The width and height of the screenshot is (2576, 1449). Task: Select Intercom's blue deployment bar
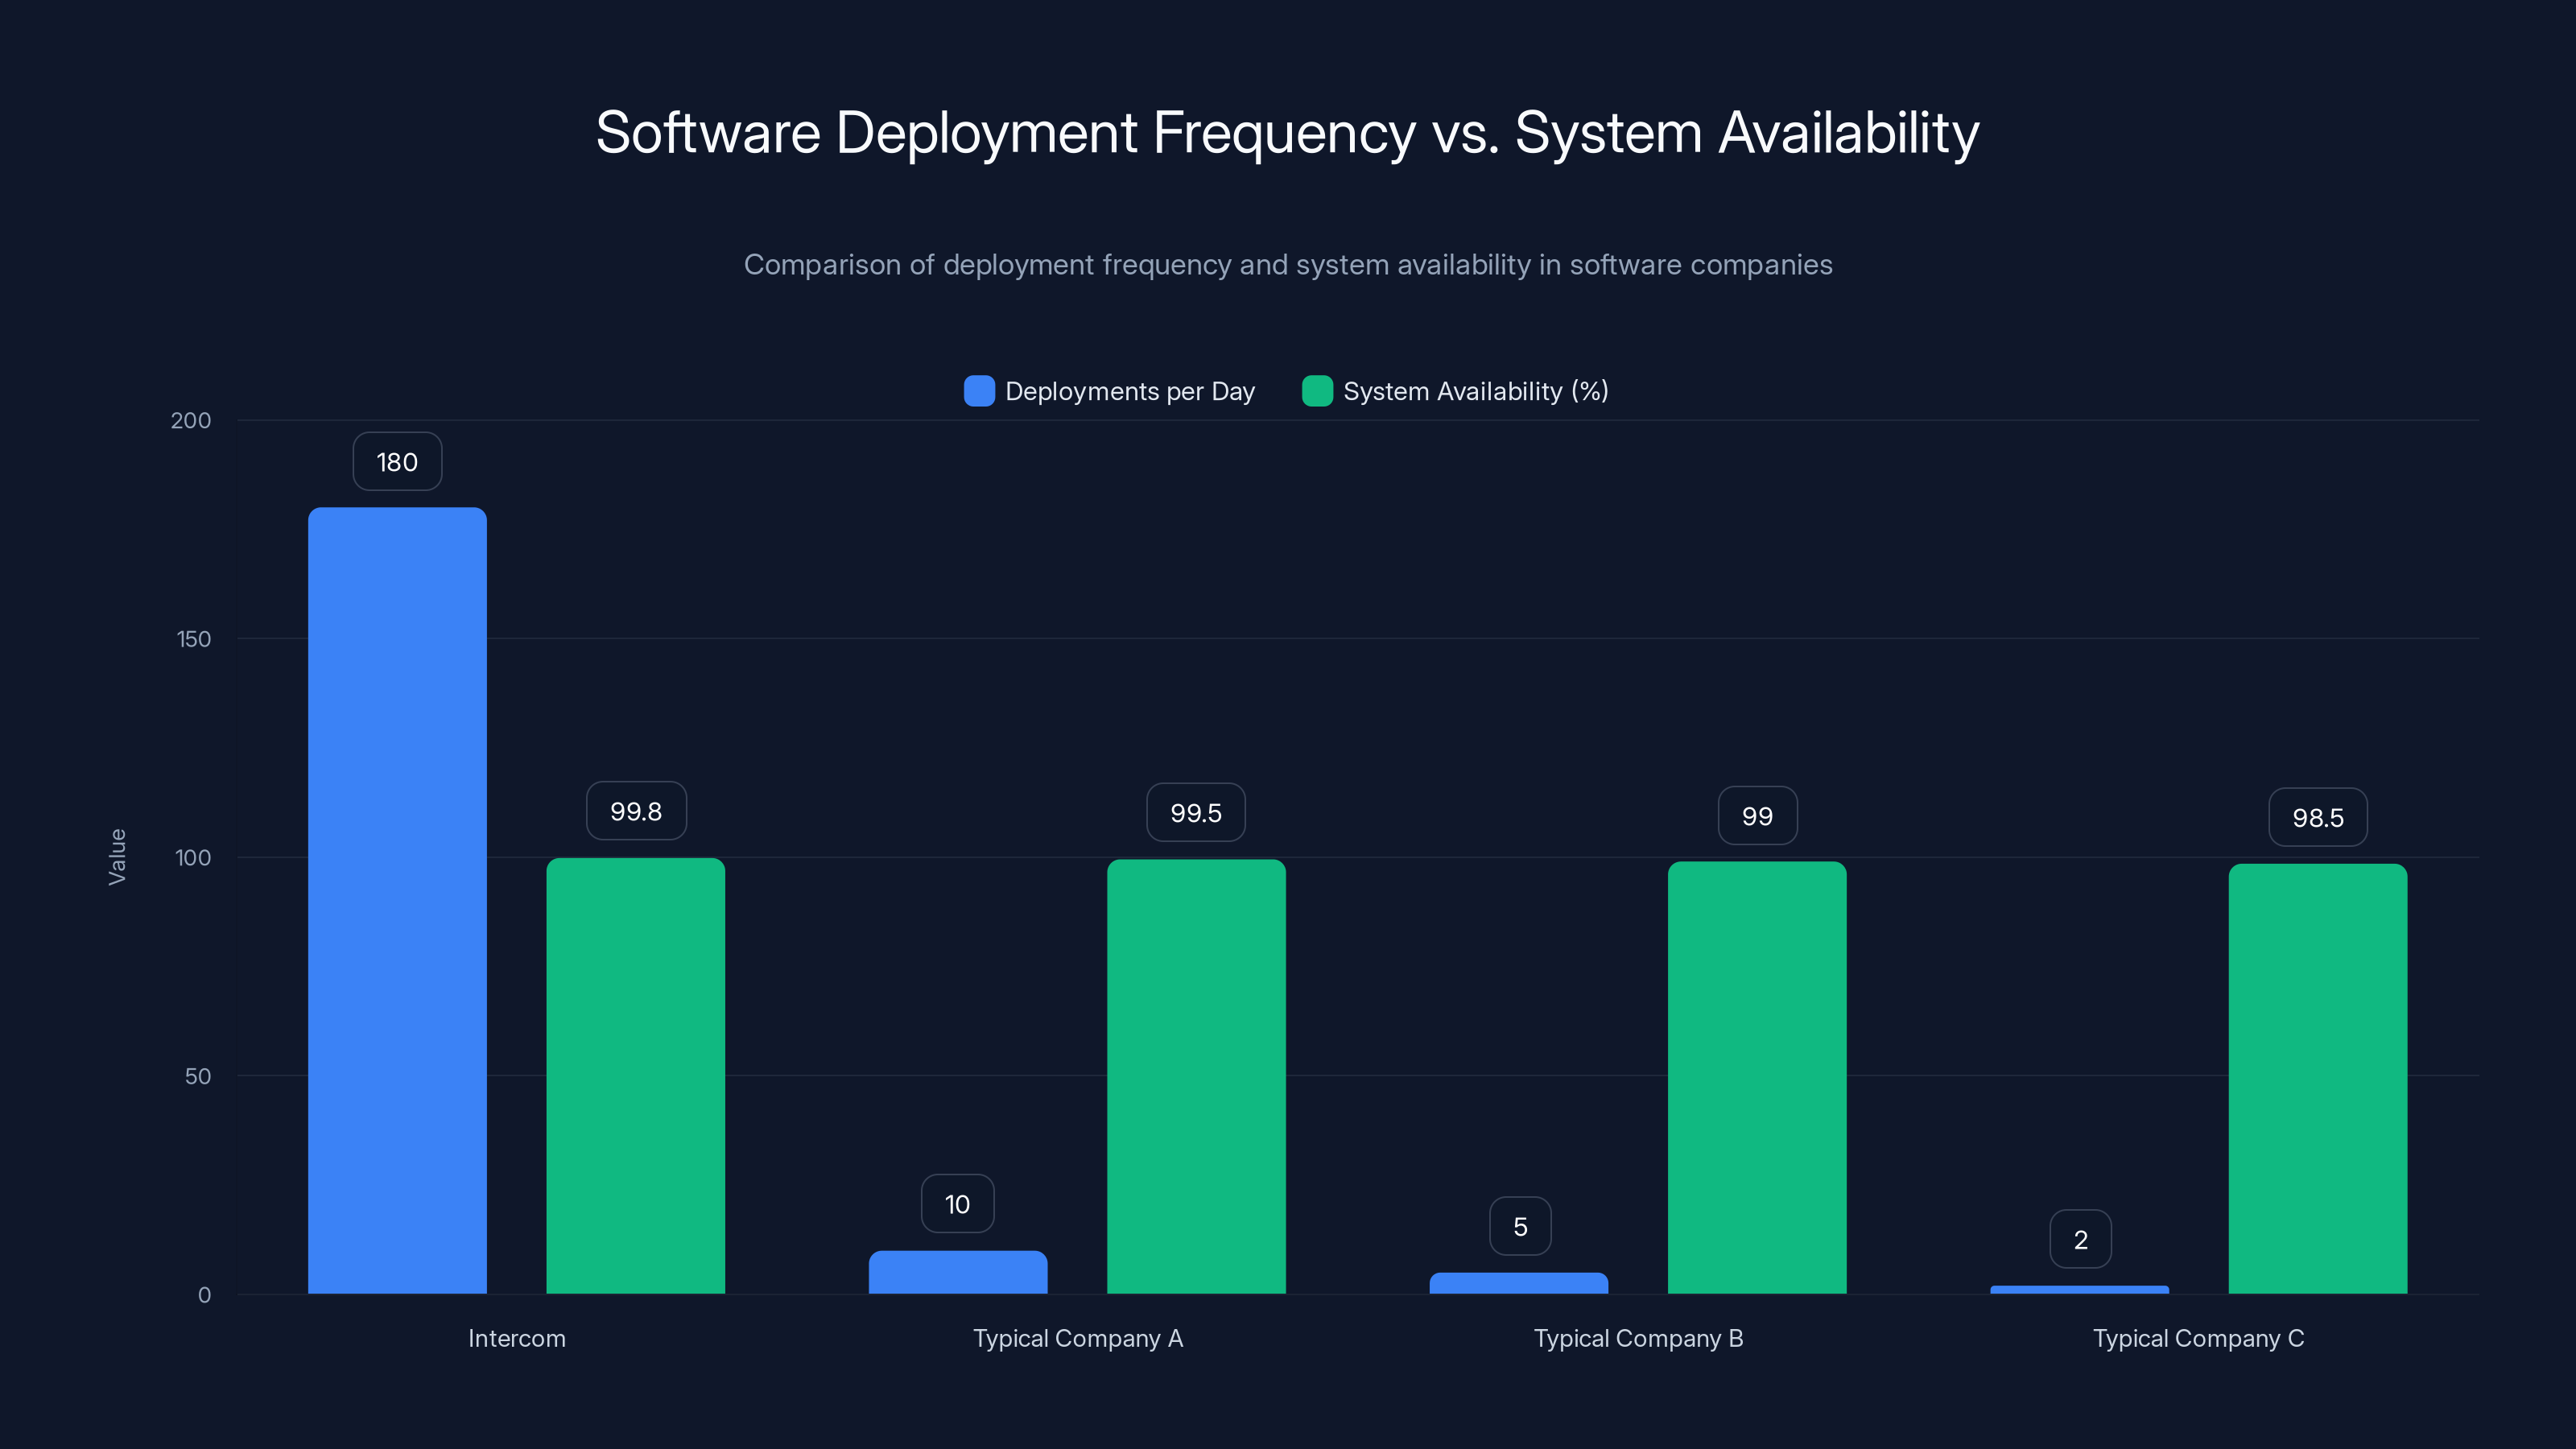click(397, 900)
